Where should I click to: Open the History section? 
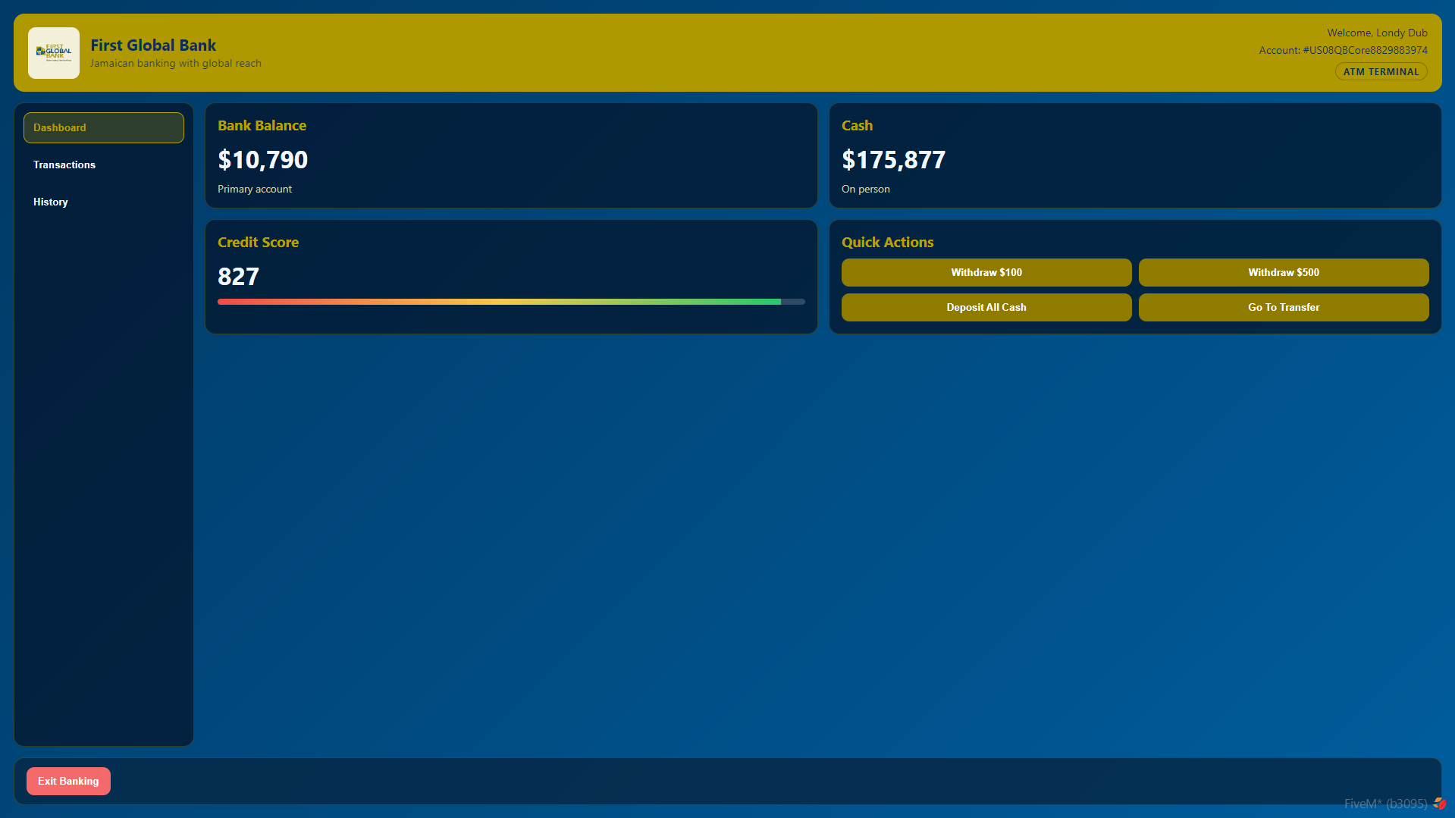(104, 202)
